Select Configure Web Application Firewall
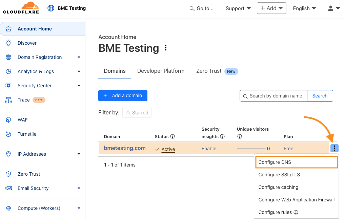Screen dimensions: 344x219 (x=297, y=200)
